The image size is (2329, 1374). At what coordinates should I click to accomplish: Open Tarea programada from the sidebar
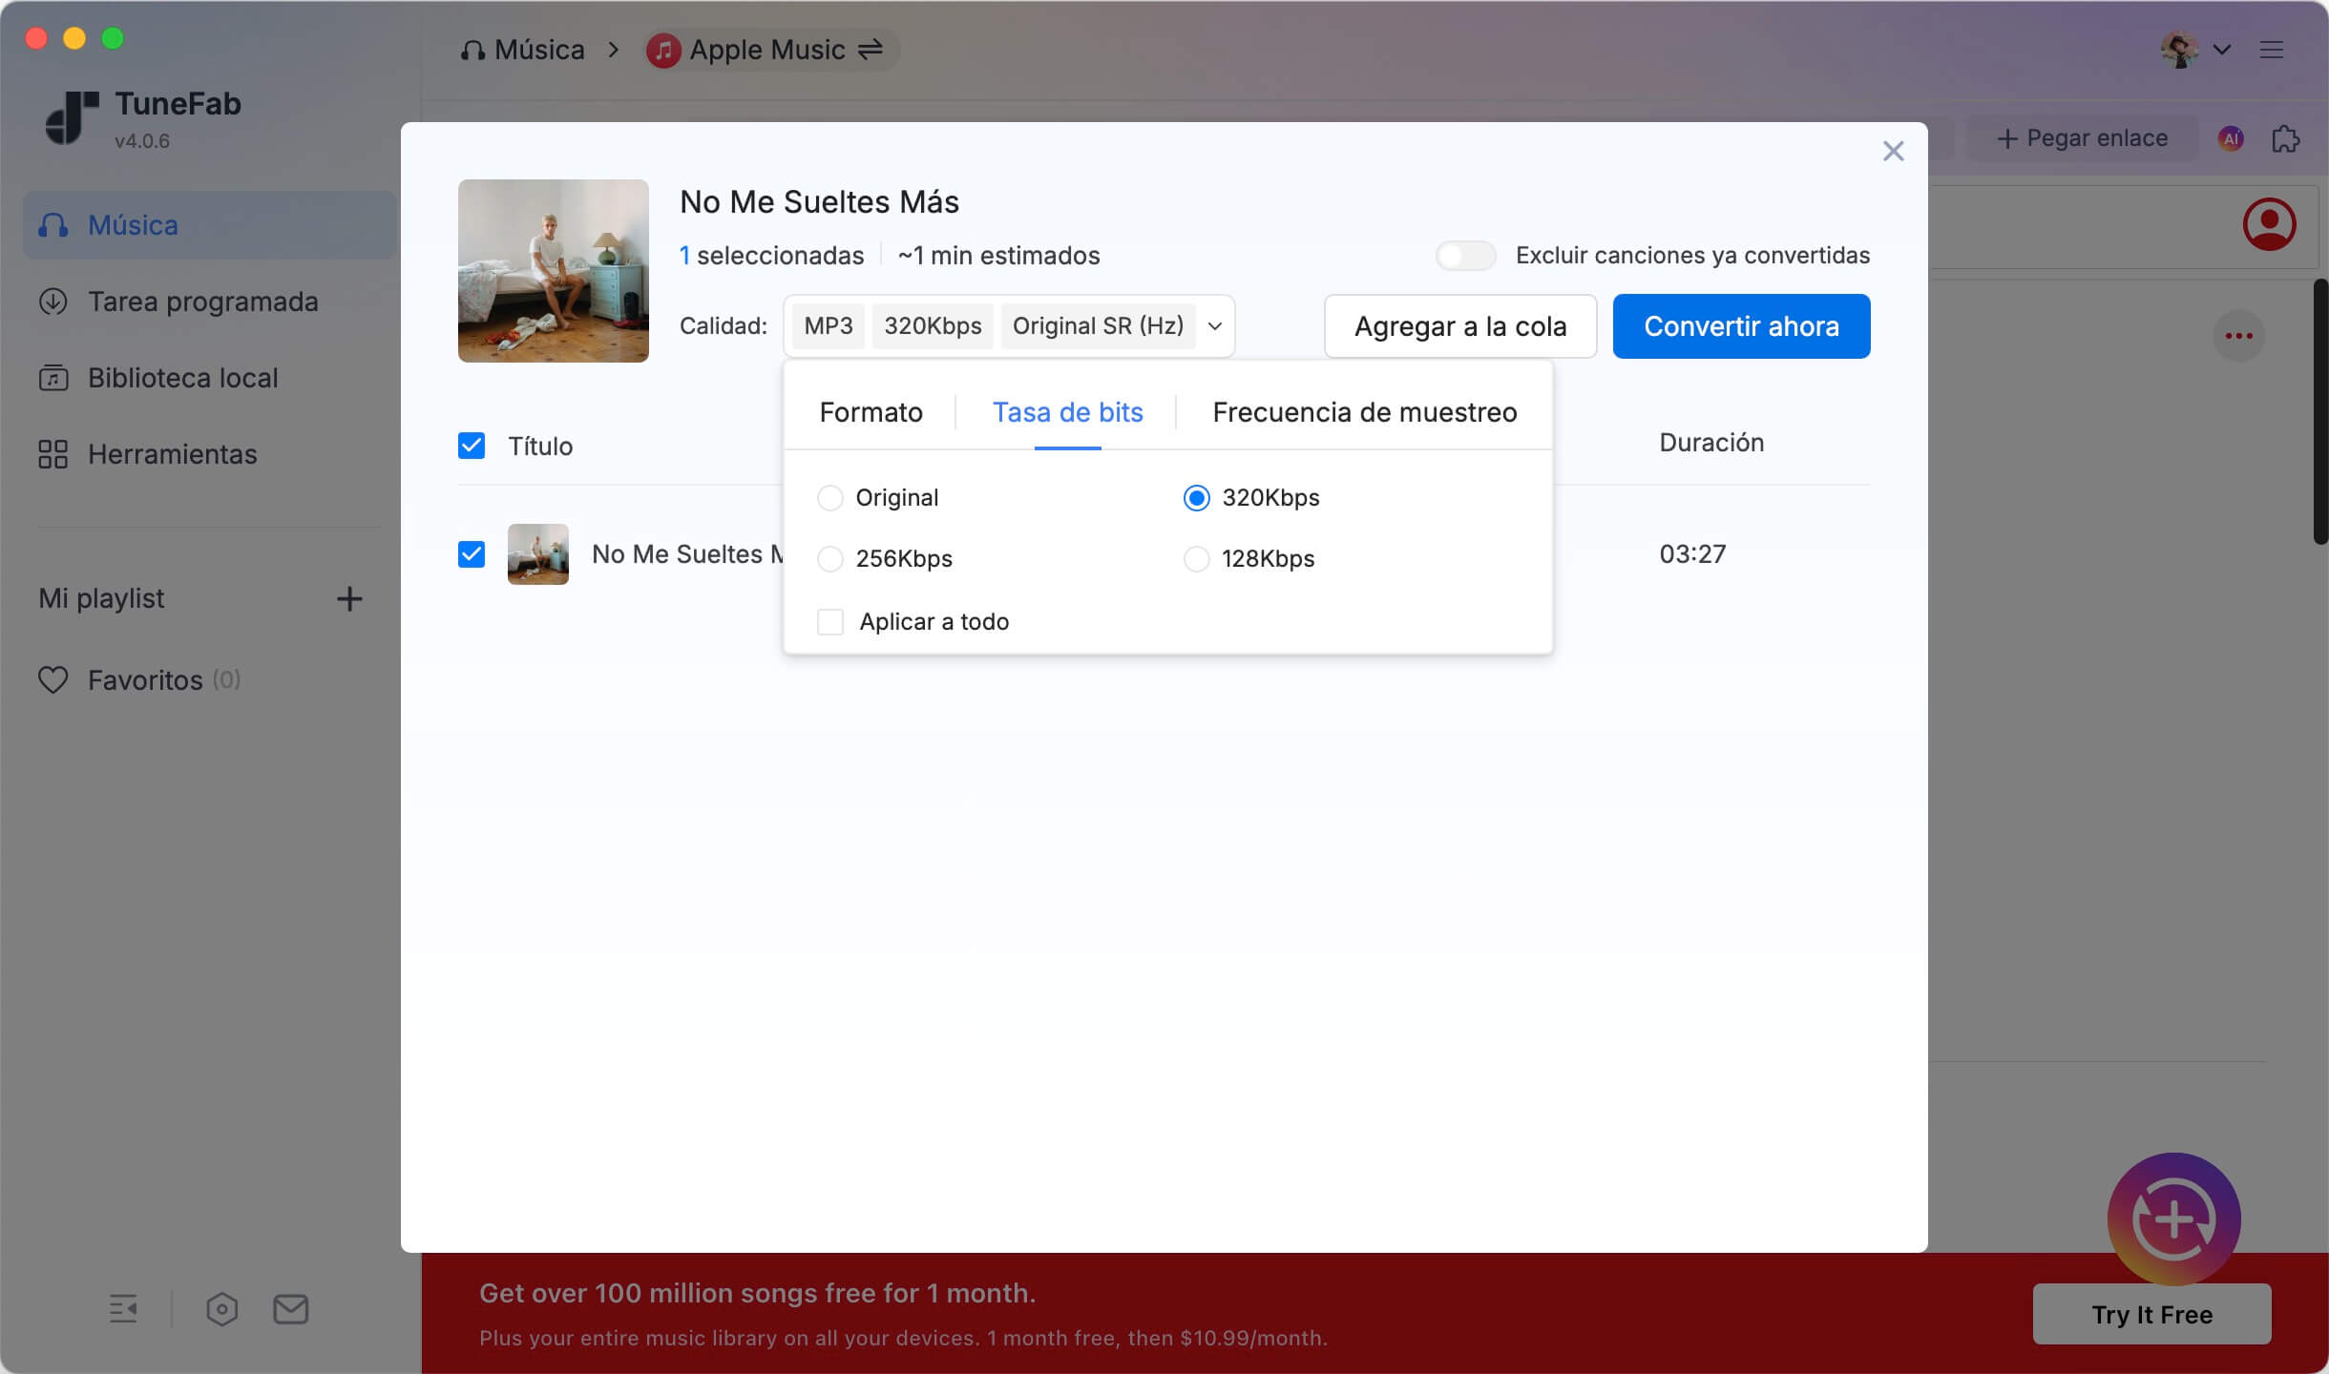point(202,302)
